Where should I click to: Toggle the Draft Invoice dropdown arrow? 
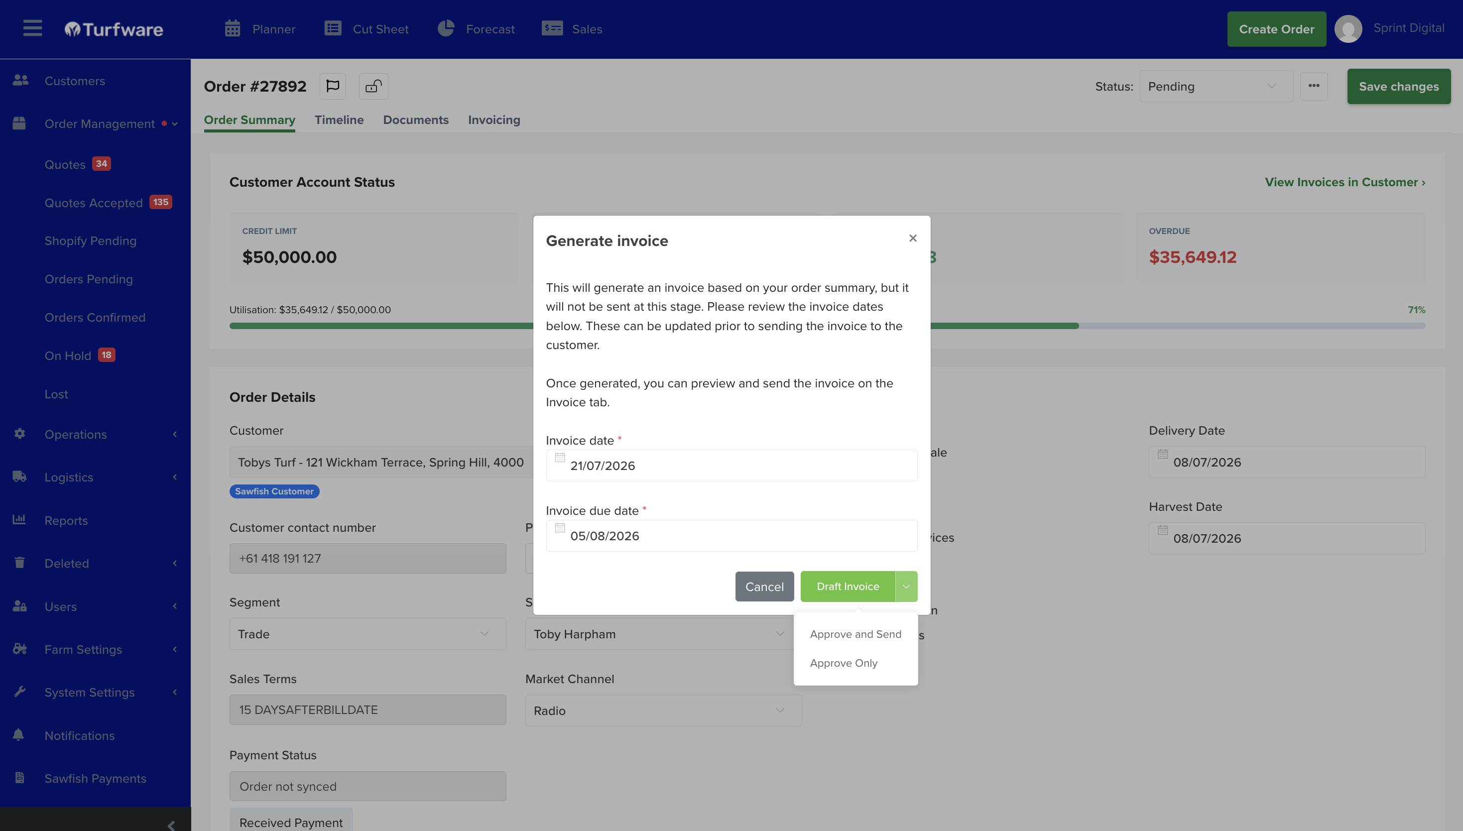[906, 586]
